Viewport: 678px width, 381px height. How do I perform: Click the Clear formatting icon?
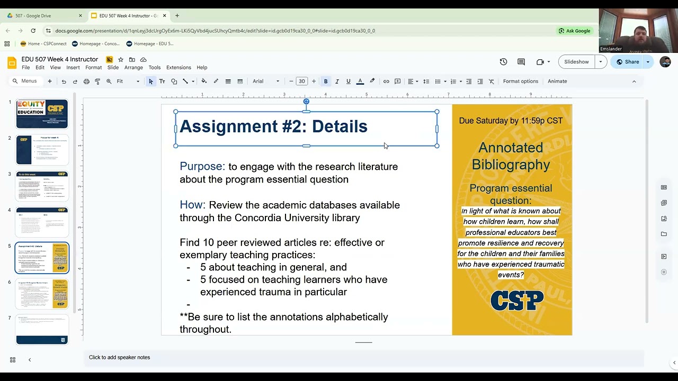[492, 81]
